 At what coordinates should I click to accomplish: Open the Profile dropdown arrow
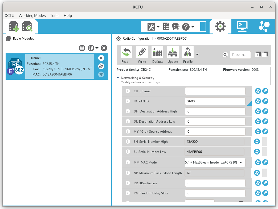pyautogui.click(x=197, y=55)
